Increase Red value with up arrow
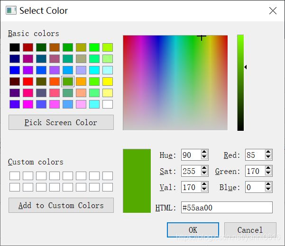This screenshot has height=246, width=285. [268, 152]
